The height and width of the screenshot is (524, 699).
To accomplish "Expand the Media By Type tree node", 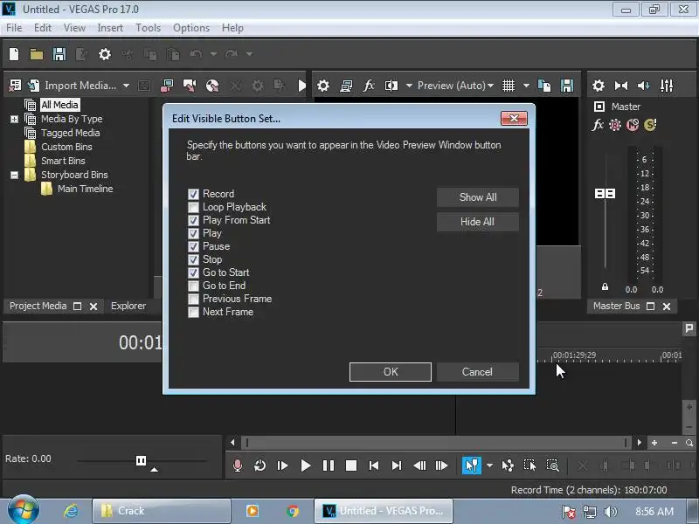I will 14,119.
